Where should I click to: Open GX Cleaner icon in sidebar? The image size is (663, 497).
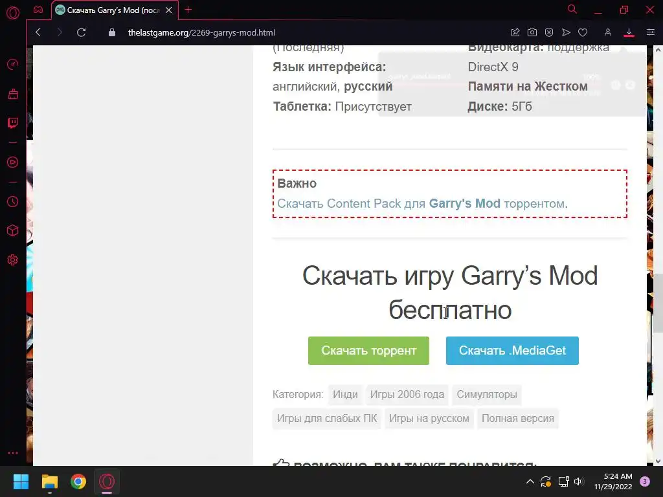pyautogui.click(x=13, y=94)
